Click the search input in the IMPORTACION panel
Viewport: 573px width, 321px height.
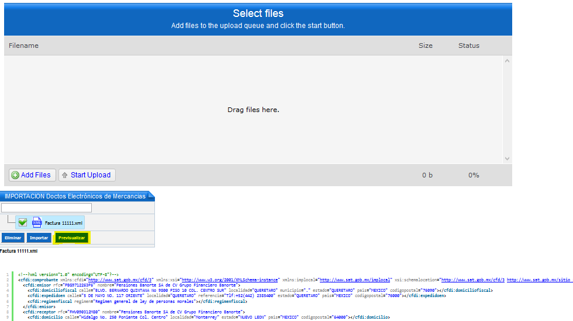tap(46, 208)
